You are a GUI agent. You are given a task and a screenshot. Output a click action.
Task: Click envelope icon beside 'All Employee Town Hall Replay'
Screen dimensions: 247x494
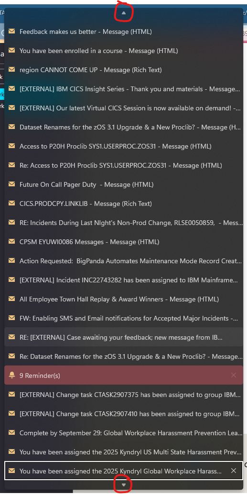coord(11,299)
